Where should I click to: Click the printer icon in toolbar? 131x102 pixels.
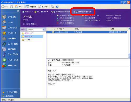click(x=52, y=7)
